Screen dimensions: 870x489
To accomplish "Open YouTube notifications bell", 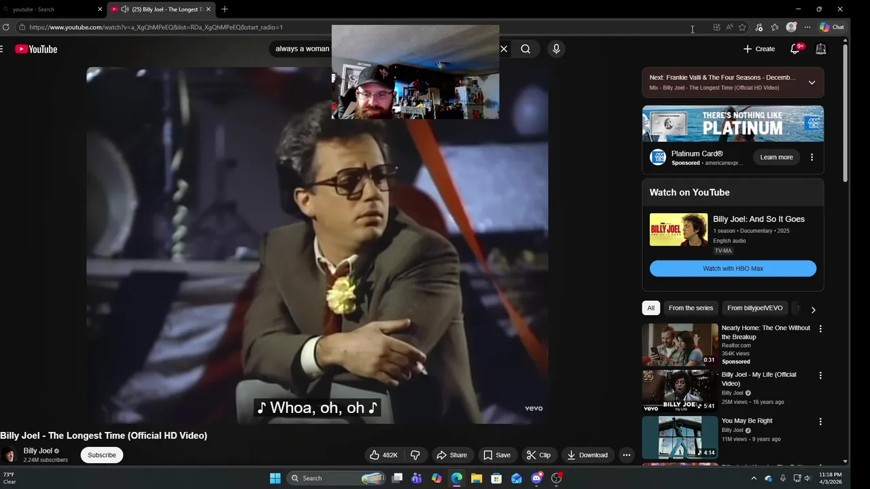I will coord(795,49).
